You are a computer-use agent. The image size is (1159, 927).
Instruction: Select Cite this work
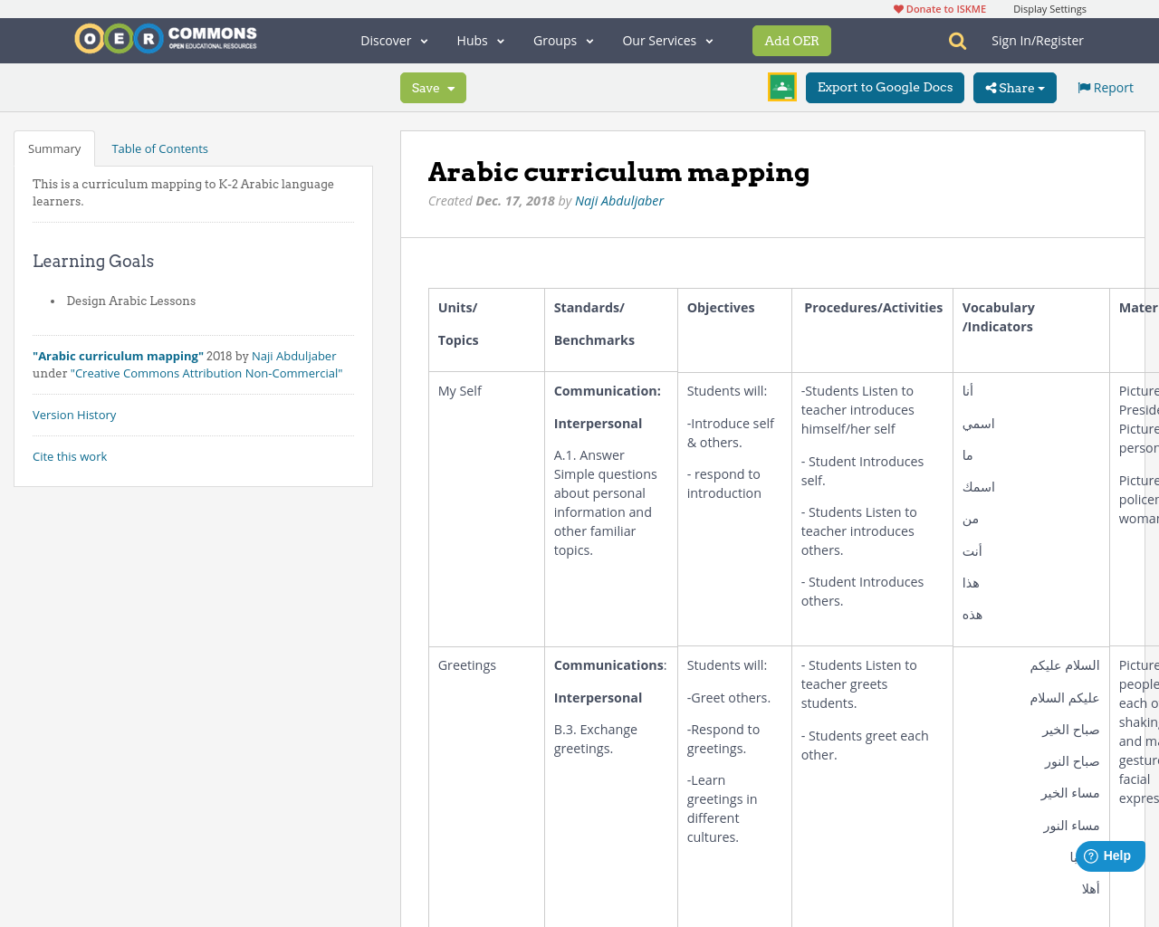coord(70,456)
